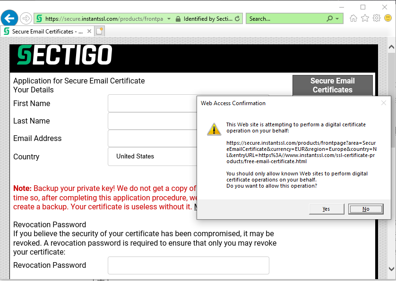Click the First Name input field

pyautogui.click(x=152, y=103)
